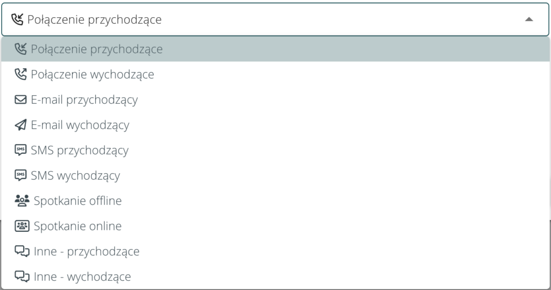Click the video group icon for online meeting
This screenshot has width=551, height=290.
tap(22, 227)
